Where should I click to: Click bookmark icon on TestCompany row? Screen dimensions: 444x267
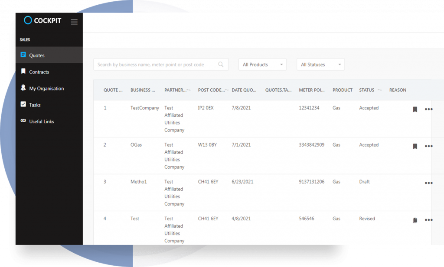[x=415, y=109]
